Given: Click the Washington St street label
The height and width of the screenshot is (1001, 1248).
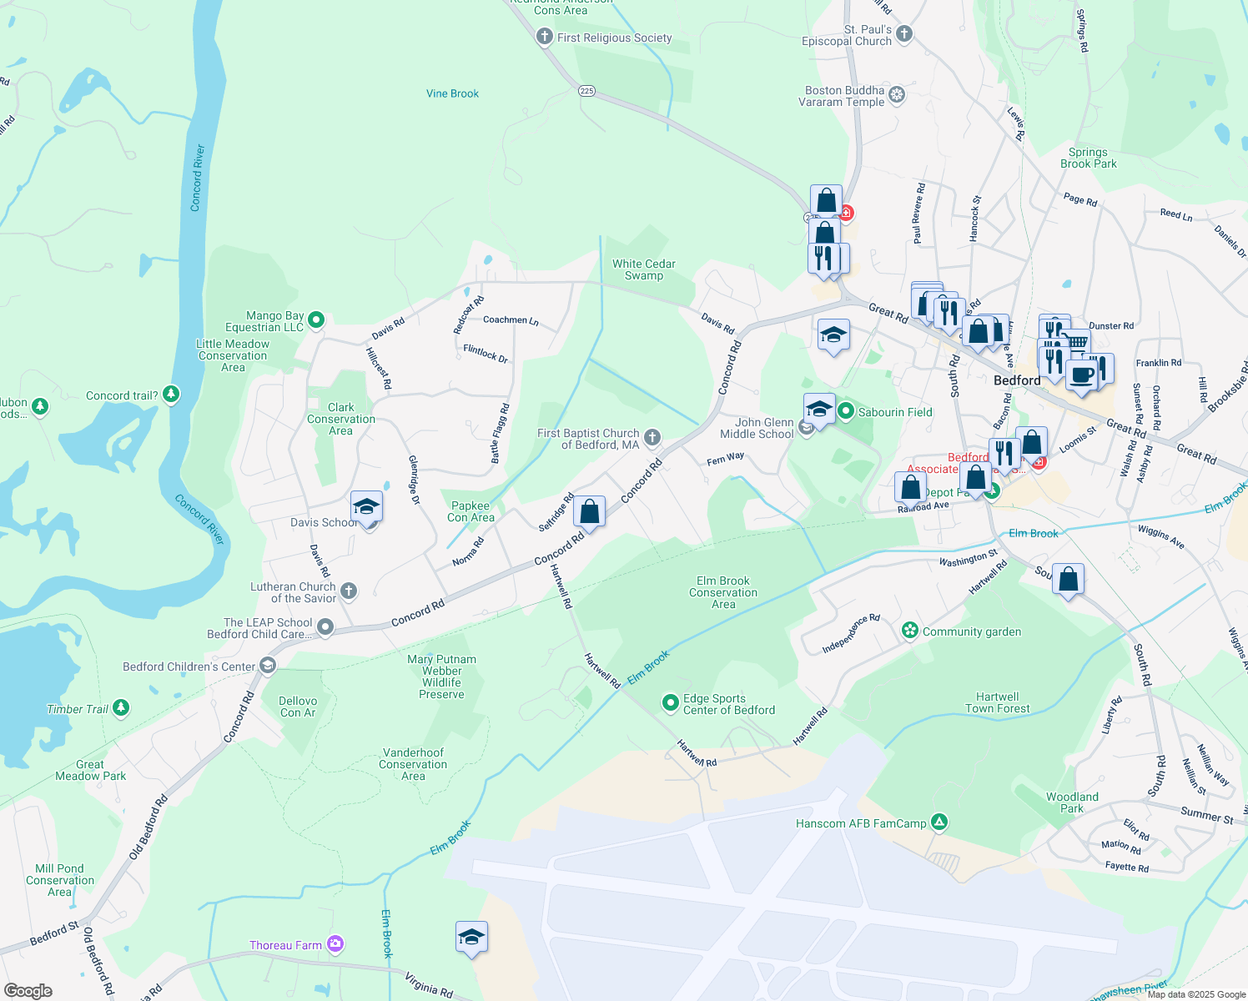Looking at the screenshot, I should [x=969, y=557].
